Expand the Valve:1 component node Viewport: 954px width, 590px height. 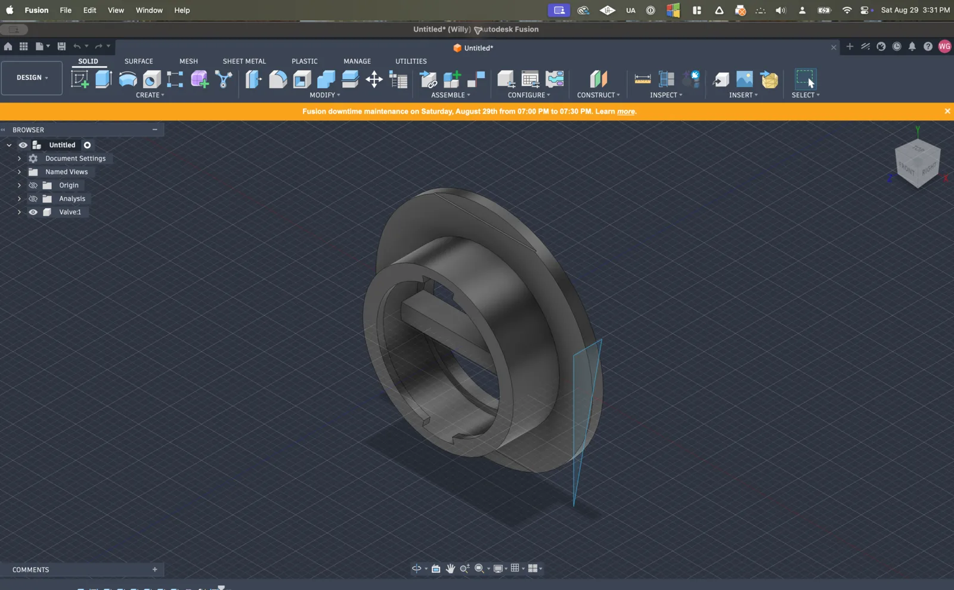(x=19, y=212)
